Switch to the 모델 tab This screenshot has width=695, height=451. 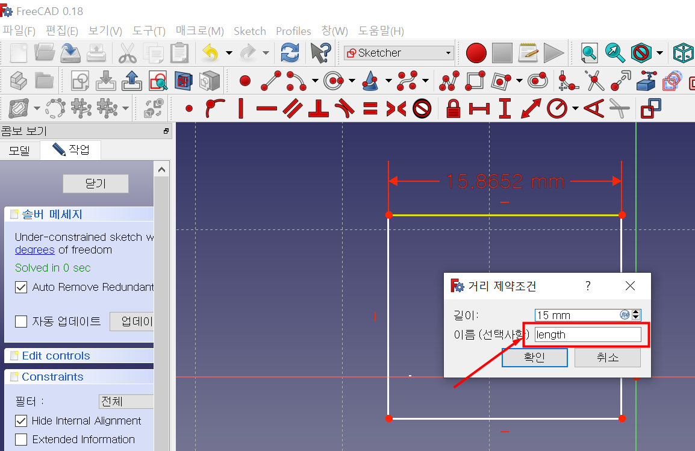pyautogui.click(x=19, y=151)
